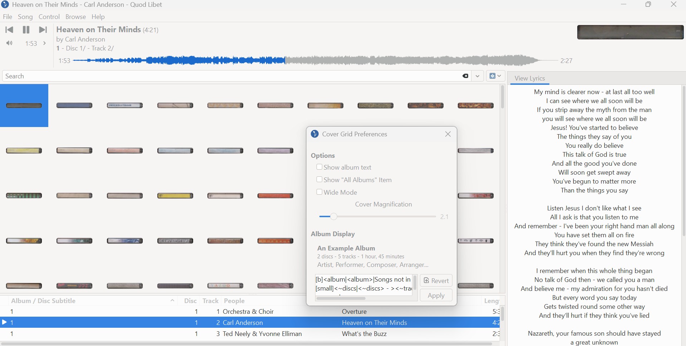This screenshot has height=346, width=686.
Task: Clear the search field with the erase icon
Action: point(465,76)
